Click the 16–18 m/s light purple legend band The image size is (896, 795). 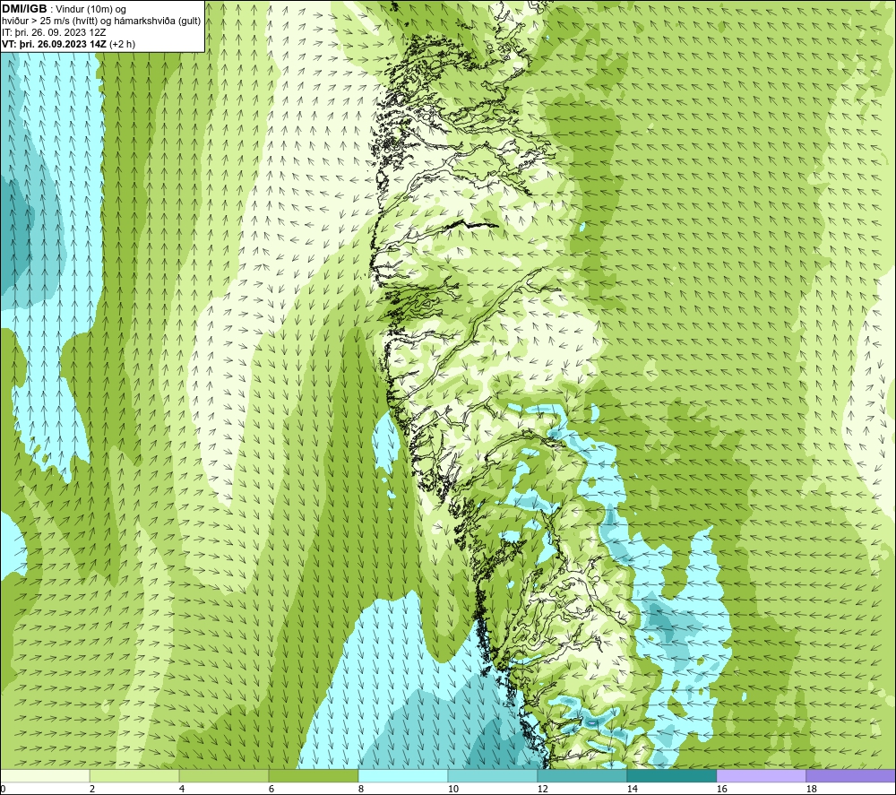[x=761, y=775]
